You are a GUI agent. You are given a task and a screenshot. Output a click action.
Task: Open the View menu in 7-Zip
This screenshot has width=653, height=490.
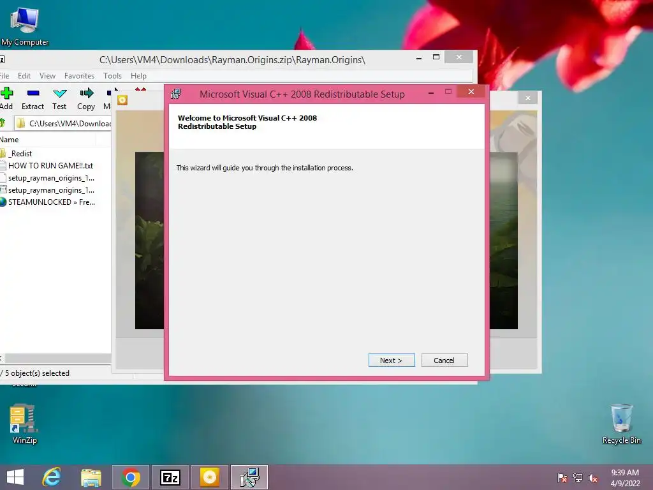(x=47, y=76)
